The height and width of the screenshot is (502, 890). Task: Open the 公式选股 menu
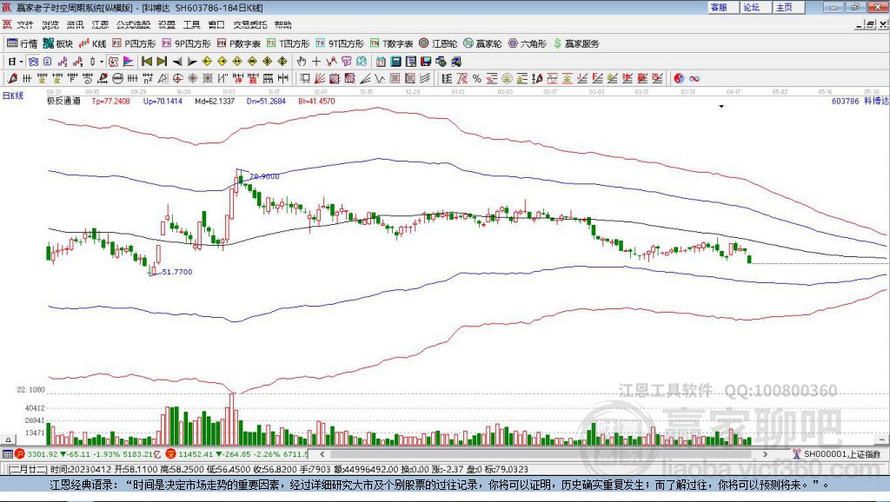(x=133, y=24)
